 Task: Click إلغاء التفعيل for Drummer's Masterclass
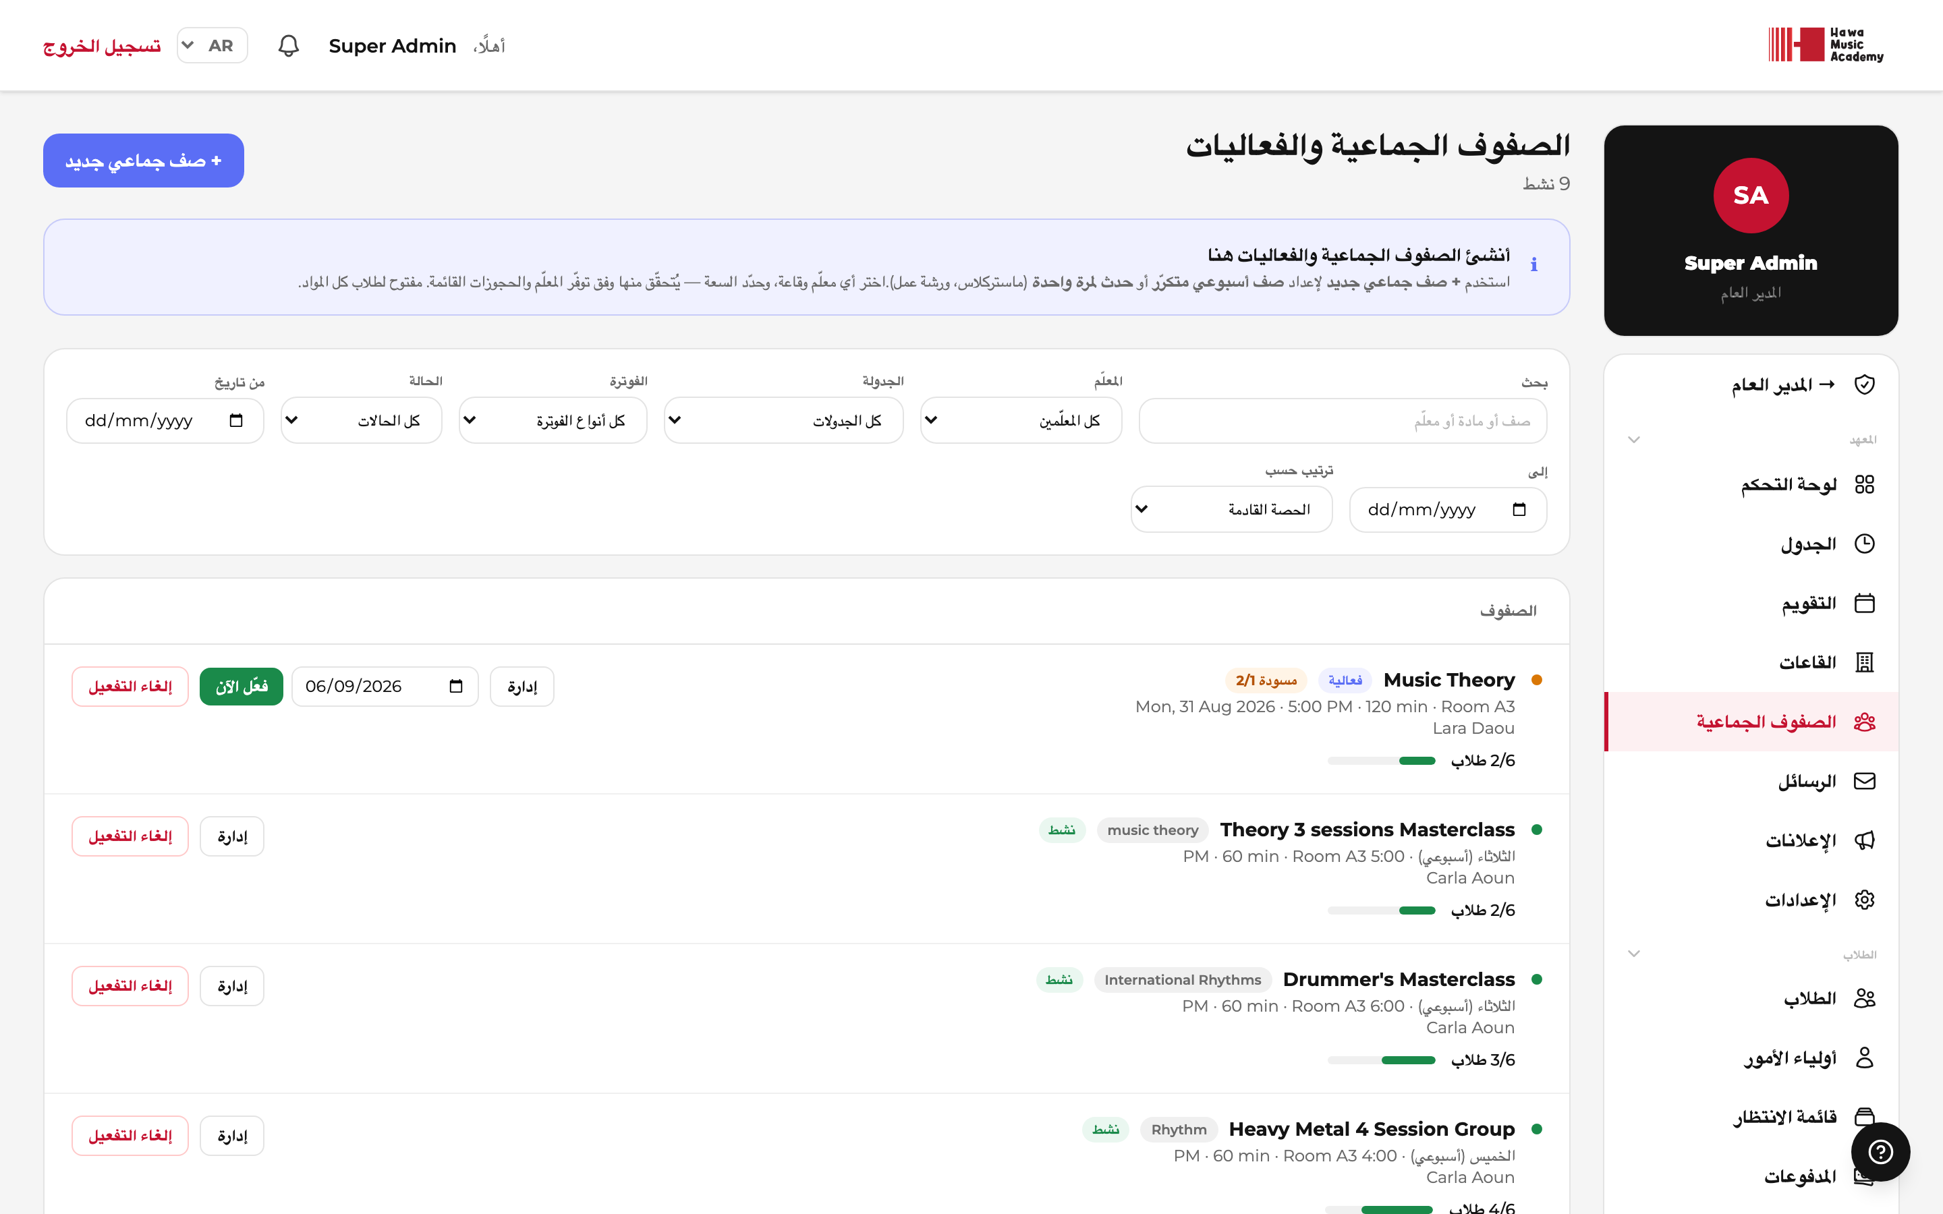pyautogui.click(x=130, y=985)
